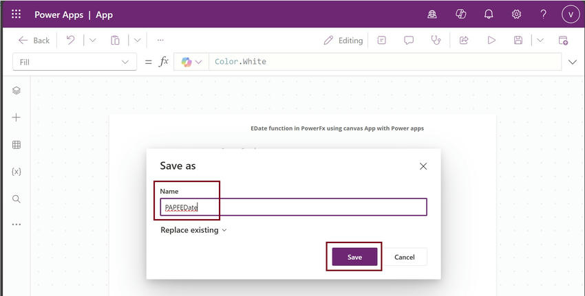Screen dimensions: 585x296
Task: Click the Share icon
Action: 464,40
